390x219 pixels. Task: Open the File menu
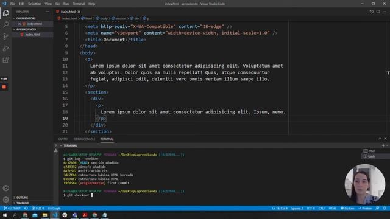click(13, 4)
